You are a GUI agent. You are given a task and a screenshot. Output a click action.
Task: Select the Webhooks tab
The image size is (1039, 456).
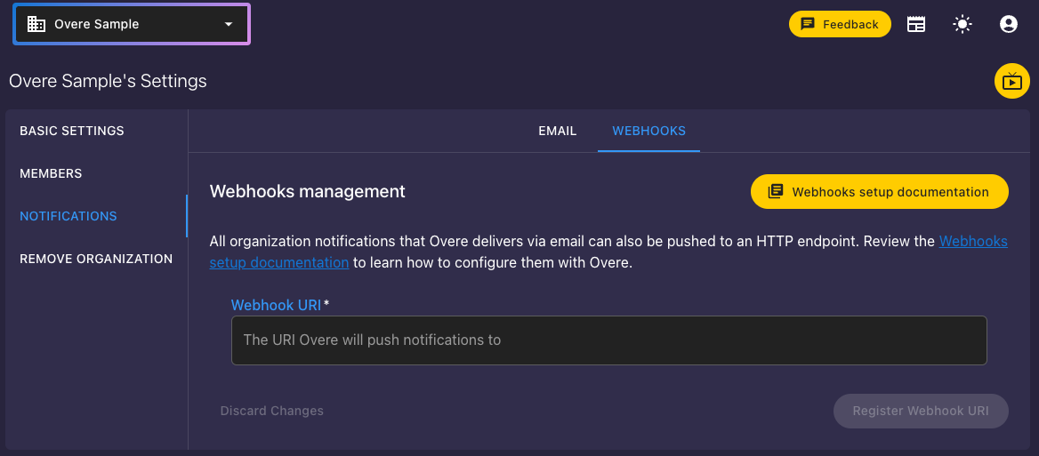tap(648, 131)
